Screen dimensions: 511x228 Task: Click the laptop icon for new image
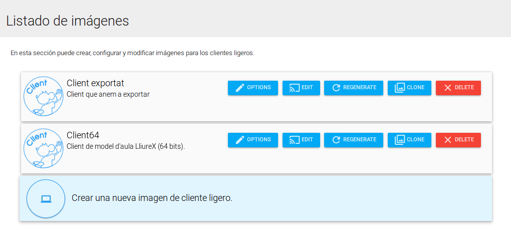coord(46,199)
